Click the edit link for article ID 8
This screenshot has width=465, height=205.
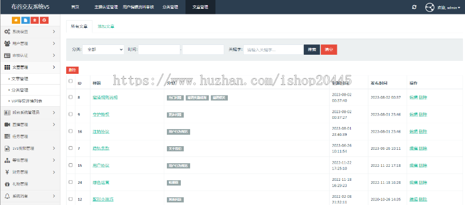pyautogui.click(x=413, y=97)
